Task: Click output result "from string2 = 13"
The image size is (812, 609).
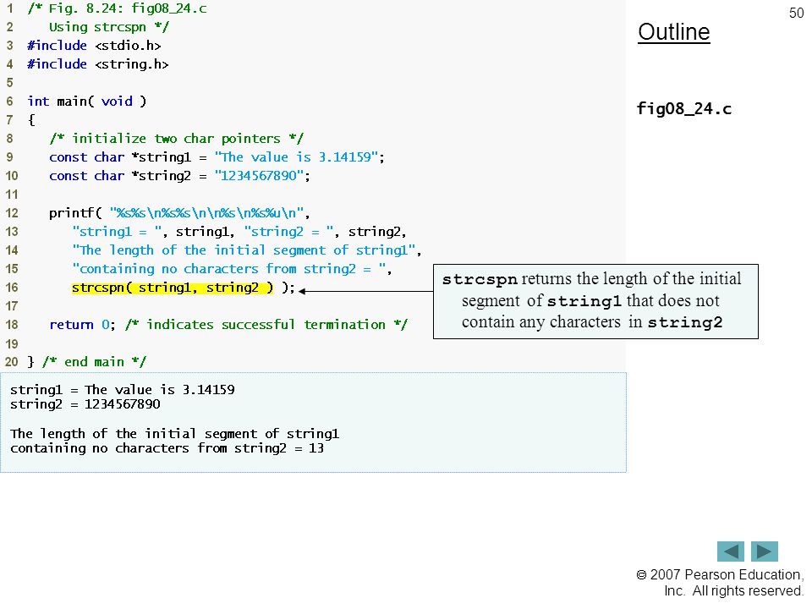Action: tap(261, 448)
